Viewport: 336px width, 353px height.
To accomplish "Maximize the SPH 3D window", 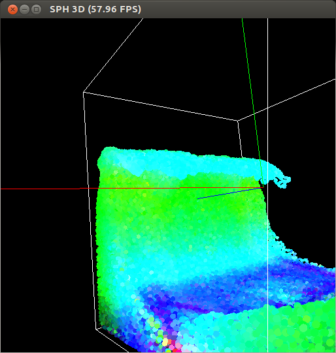I will coord(36,9).
